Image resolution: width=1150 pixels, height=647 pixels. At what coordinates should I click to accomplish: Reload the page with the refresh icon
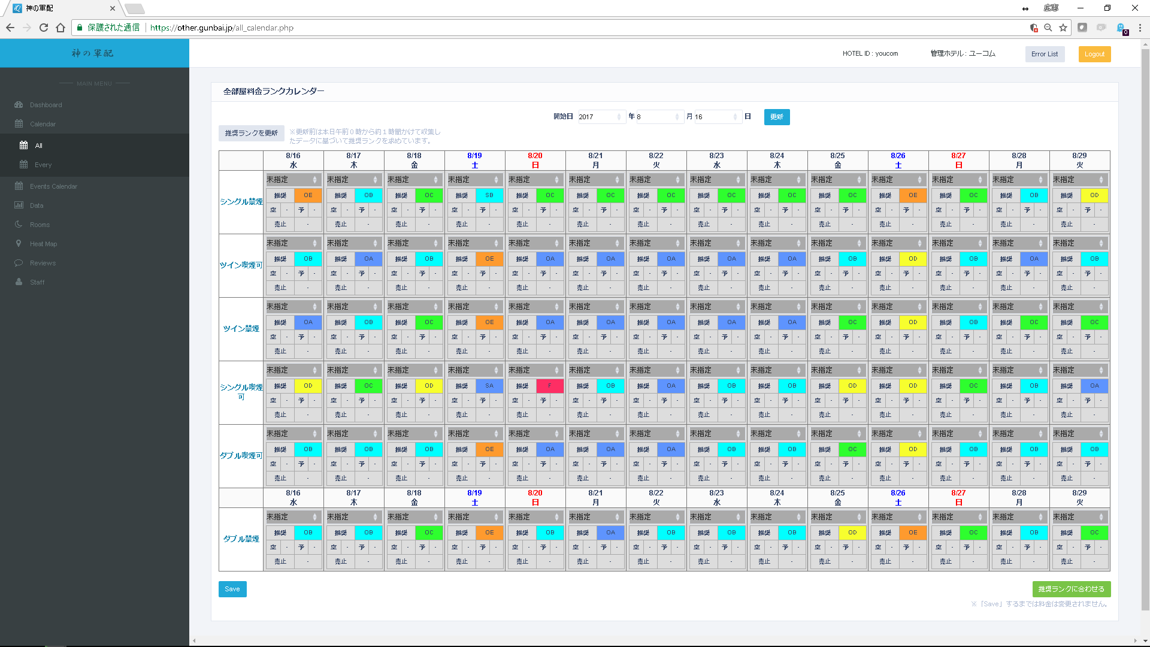click(x=44, y=28)
